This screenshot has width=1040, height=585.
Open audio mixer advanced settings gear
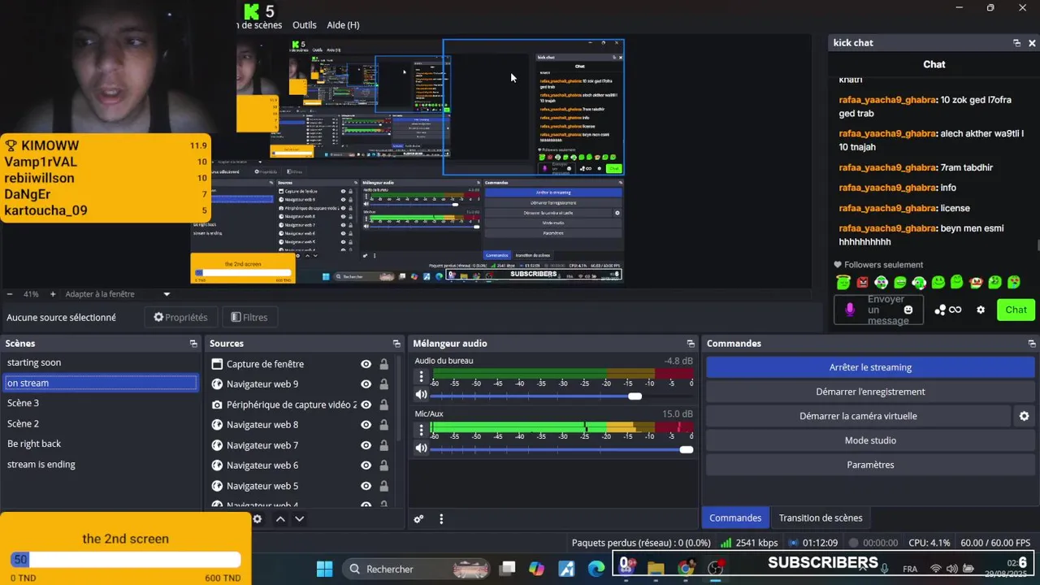418,519
